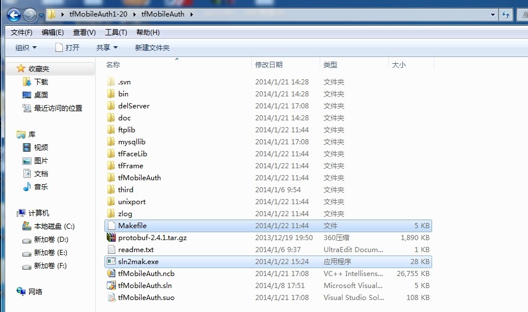Open 图片 library
Image resolution: width=528 pixels, height=312 pixels.
click(35, 160)
